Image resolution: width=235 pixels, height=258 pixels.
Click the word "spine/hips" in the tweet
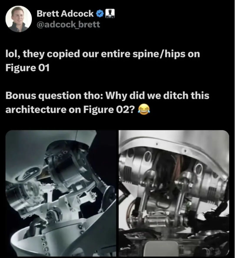tap(159, 54)
